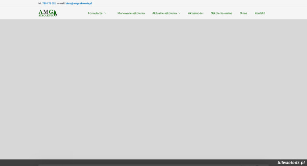Visit the O nas page
The height and width of the screenshot is (166, 307).
coord(243,13)
